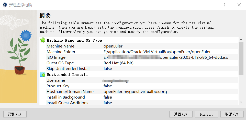Viewport: 246px width, 120px height.
Task: Click the false value of Skip Unattended Install
Action: click(x=108, y=69)
